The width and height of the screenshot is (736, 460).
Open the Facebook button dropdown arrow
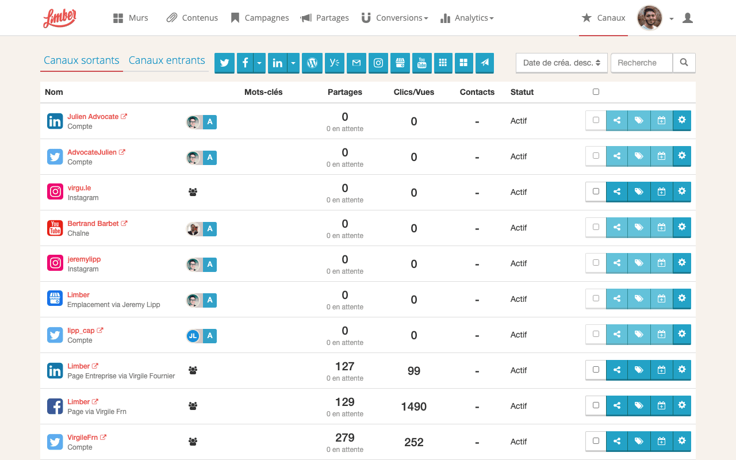(259, 63)
